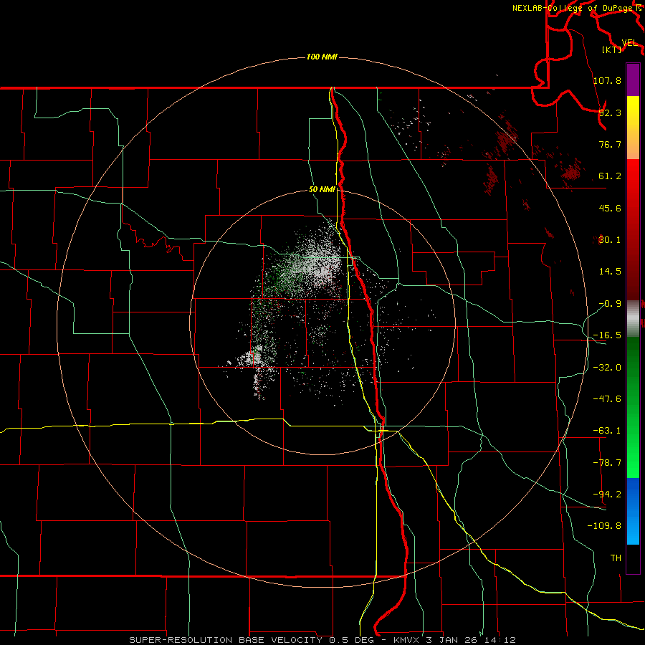645x645 pixels.
Task: Click the yellow-orange segment of the color bar
Action: 633,128
